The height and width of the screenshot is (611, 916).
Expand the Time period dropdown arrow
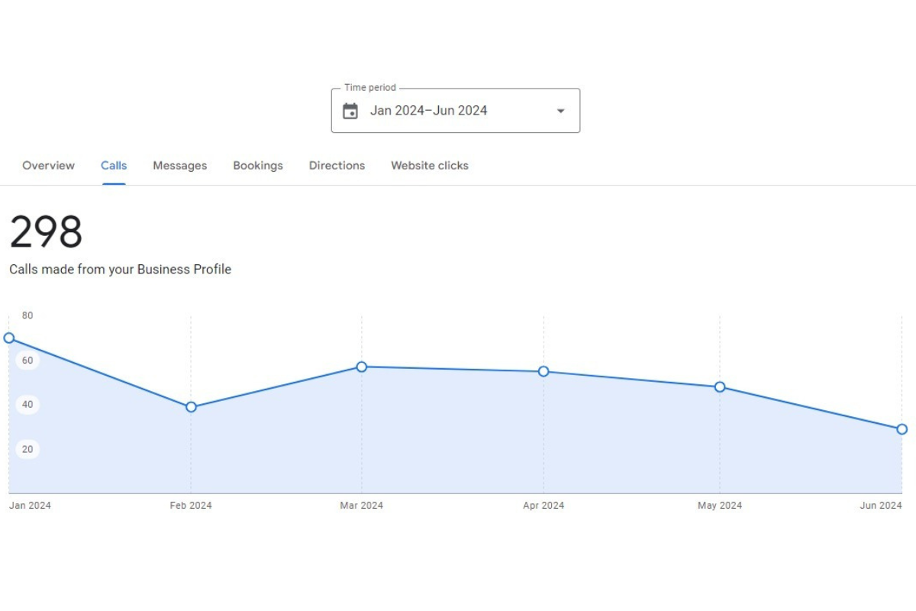coord(560,111)
